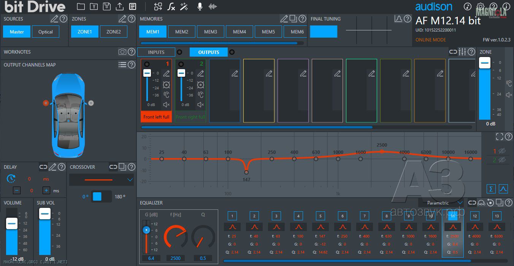Open filter shape selector for EQ band 11
Viewport: 514px width, 266px height.
coord(453,227)
